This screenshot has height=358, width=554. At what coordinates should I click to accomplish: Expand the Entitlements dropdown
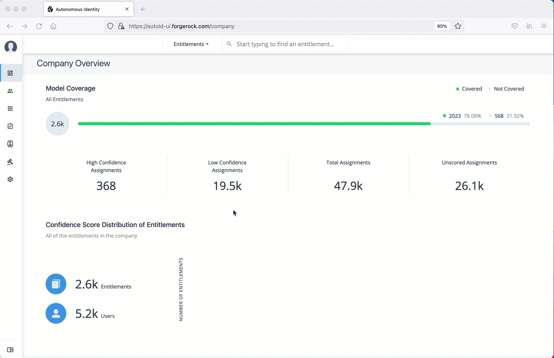point(191,44)
